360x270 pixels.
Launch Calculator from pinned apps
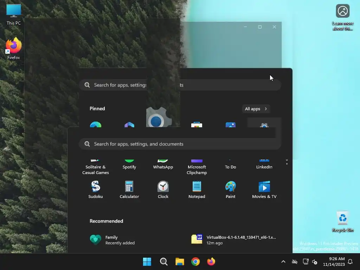(129, 189)
